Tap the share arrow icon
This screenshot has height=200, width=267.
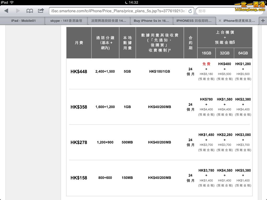[41, 11]
